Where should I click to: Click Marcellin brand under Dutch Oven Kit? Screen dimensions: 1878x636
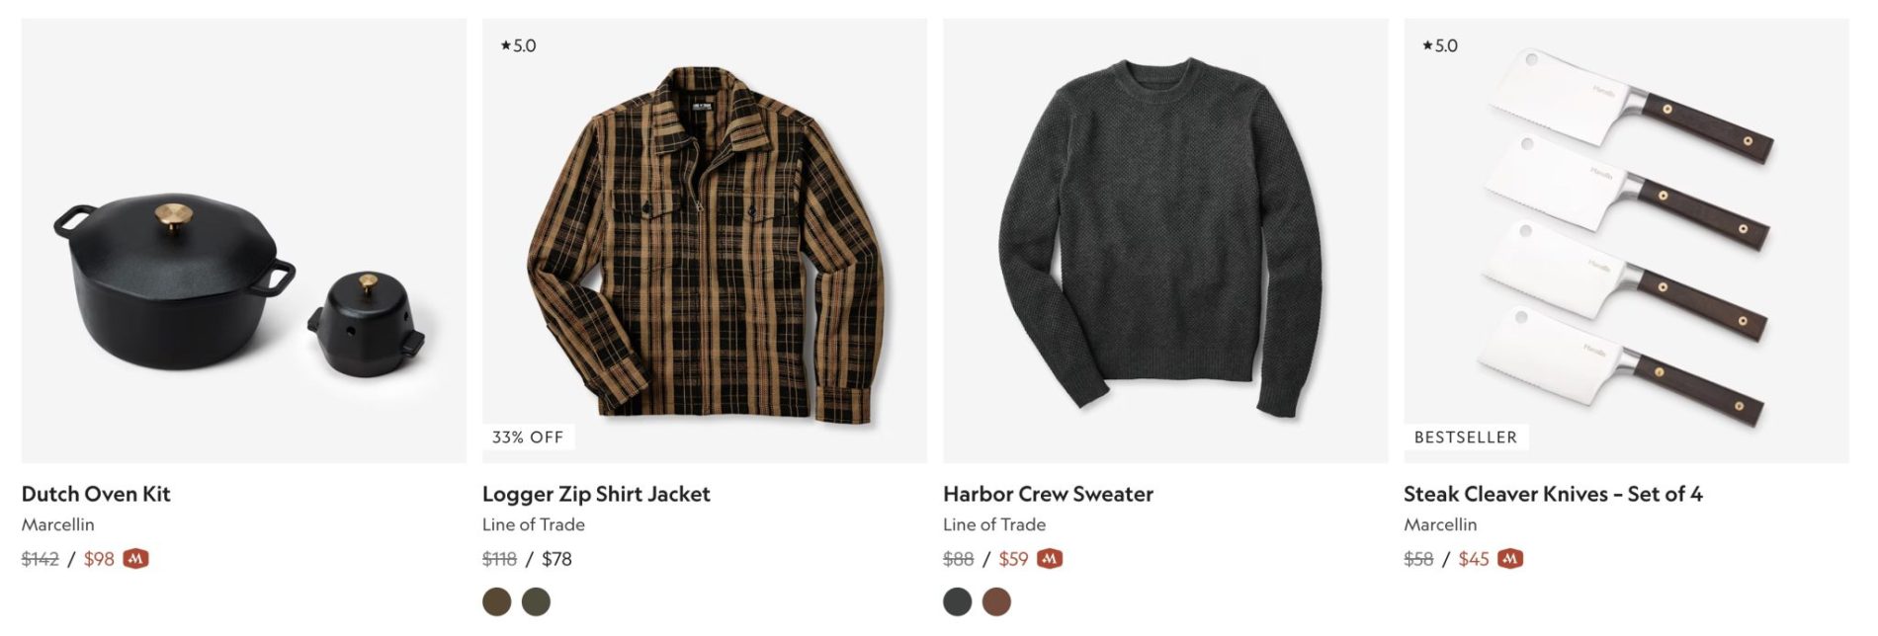coord(58,524)
